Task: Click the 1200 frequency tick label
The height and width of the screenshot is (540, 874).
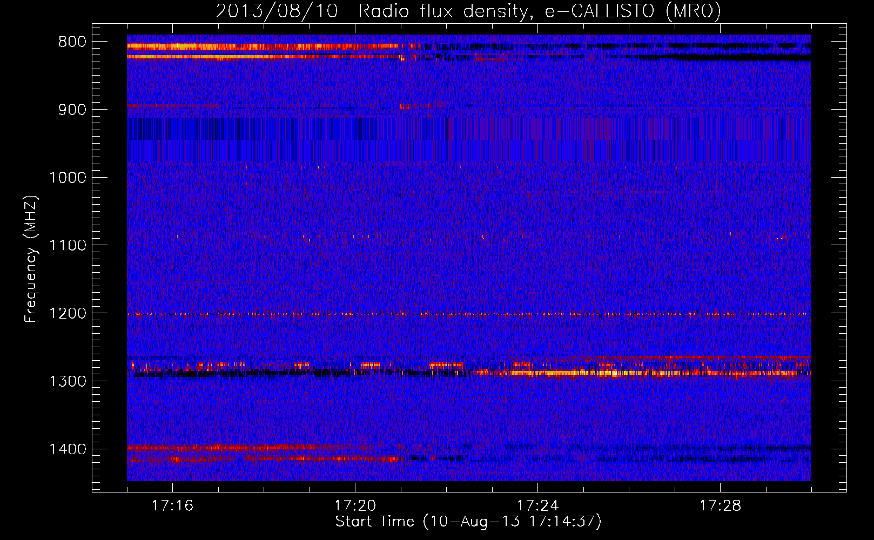Action: click(68, 313)
